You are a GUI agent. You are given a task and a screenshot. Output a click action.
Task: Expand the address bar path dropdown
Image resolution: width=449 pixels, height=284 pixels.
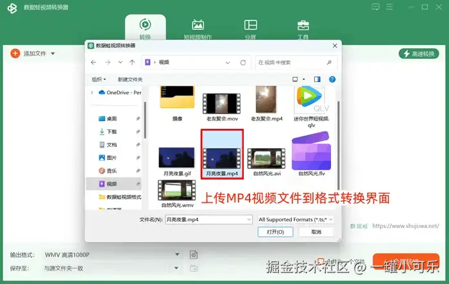[x=228, y=62]
